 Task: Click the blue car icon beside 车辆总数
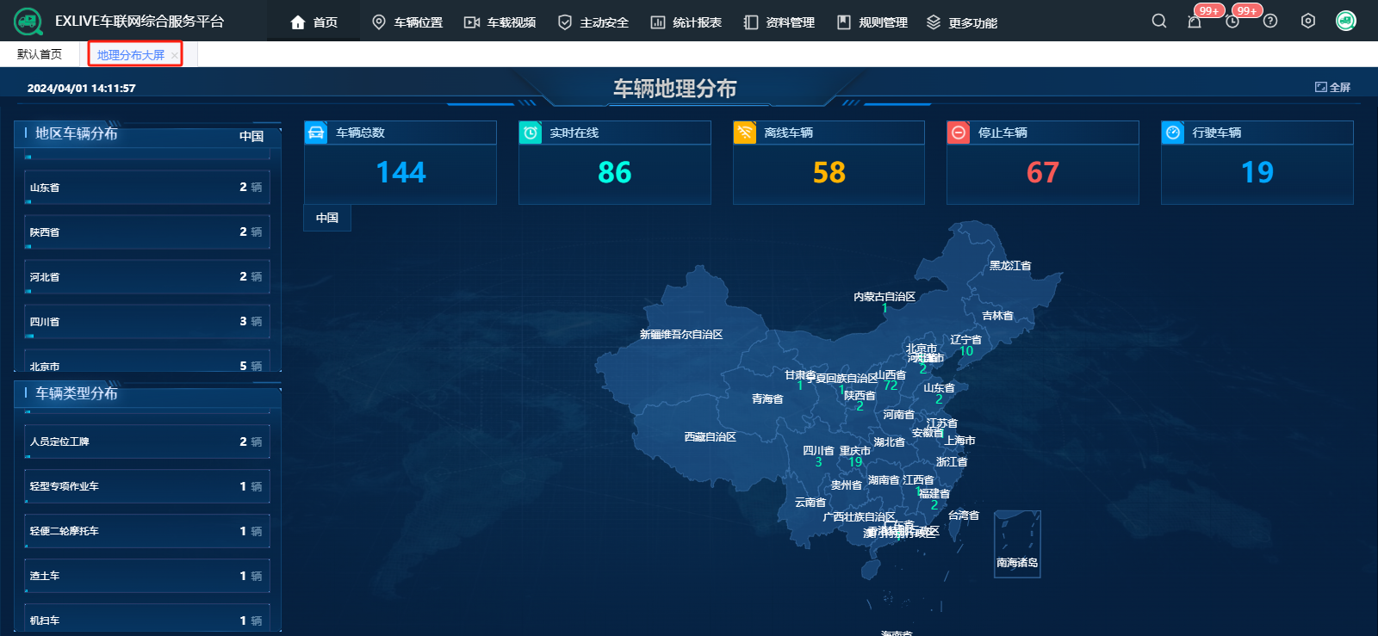(316, 133)
